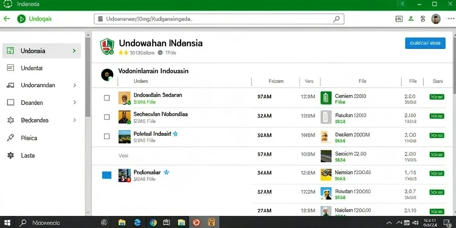Open the three-dot more menu
Image resolution: width=456 pixels, height=228 pixels.
tap(450, 19)
